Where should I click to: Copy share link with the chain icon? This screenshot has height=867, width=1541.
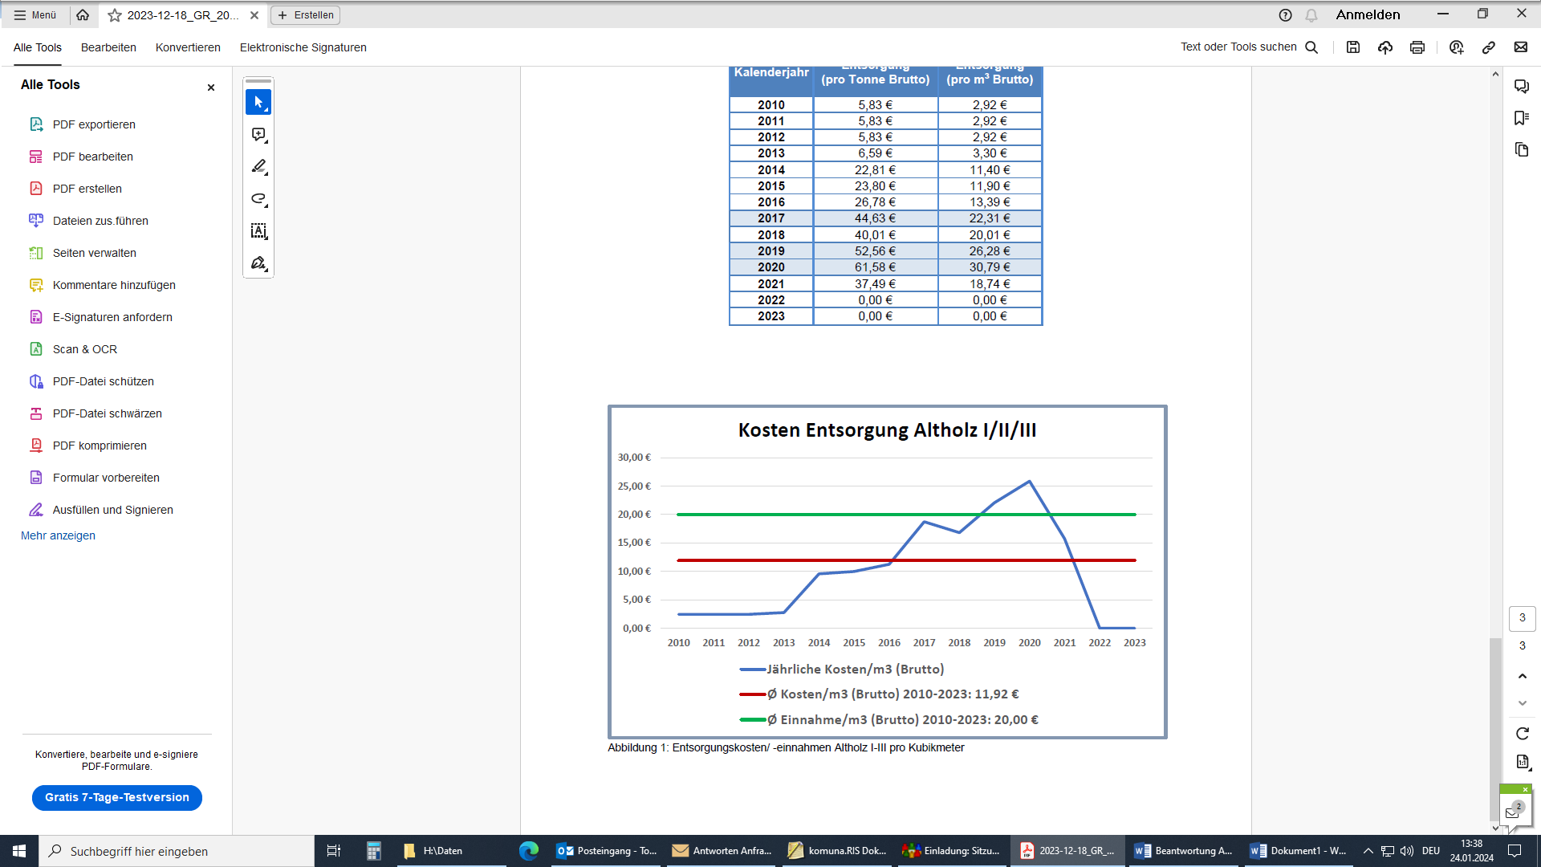pyautogui.click(x=1489, y=47)
